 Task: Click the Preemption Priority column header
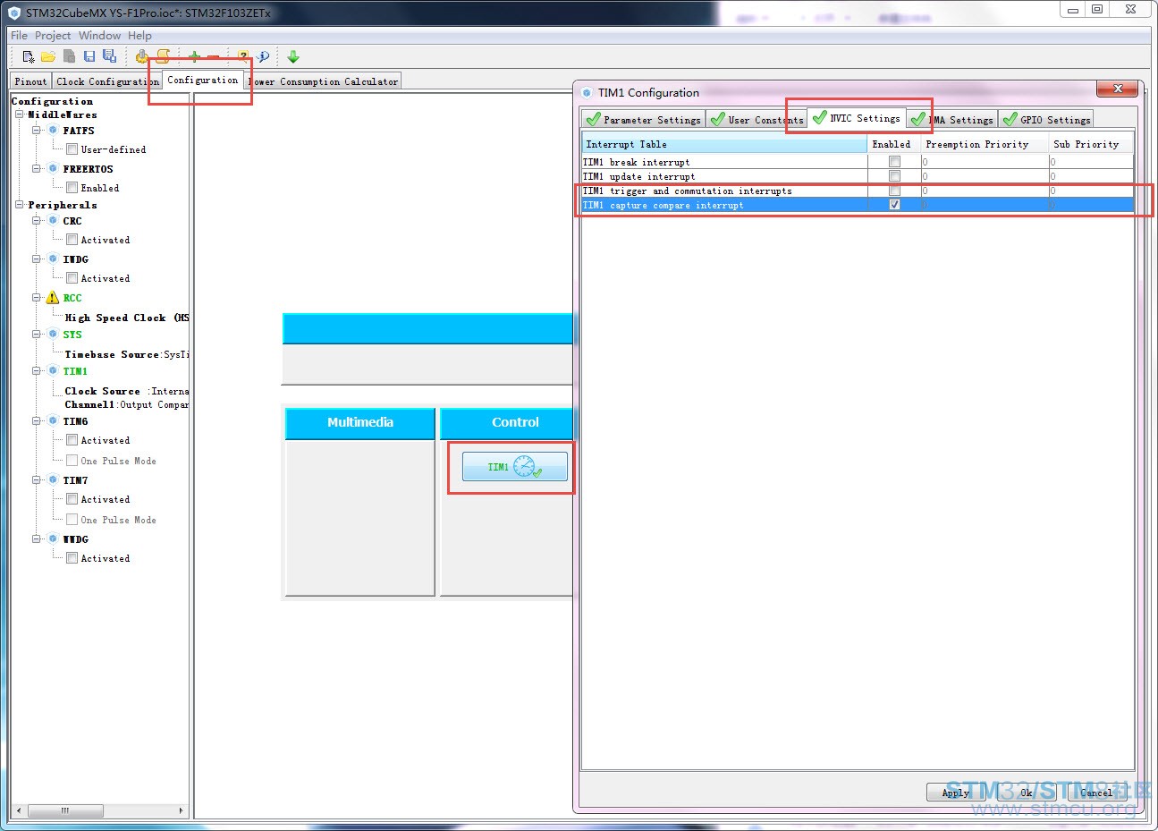985,144
